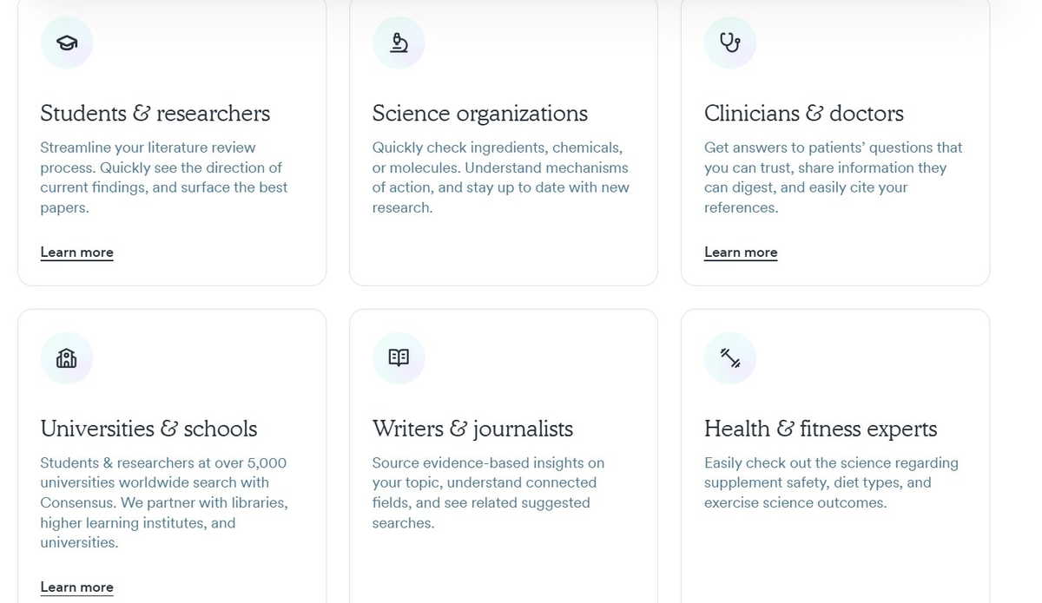Click the stethoscope icon for Clinicians
This screenshot has height=603, width=1042.
click(730, 43)
